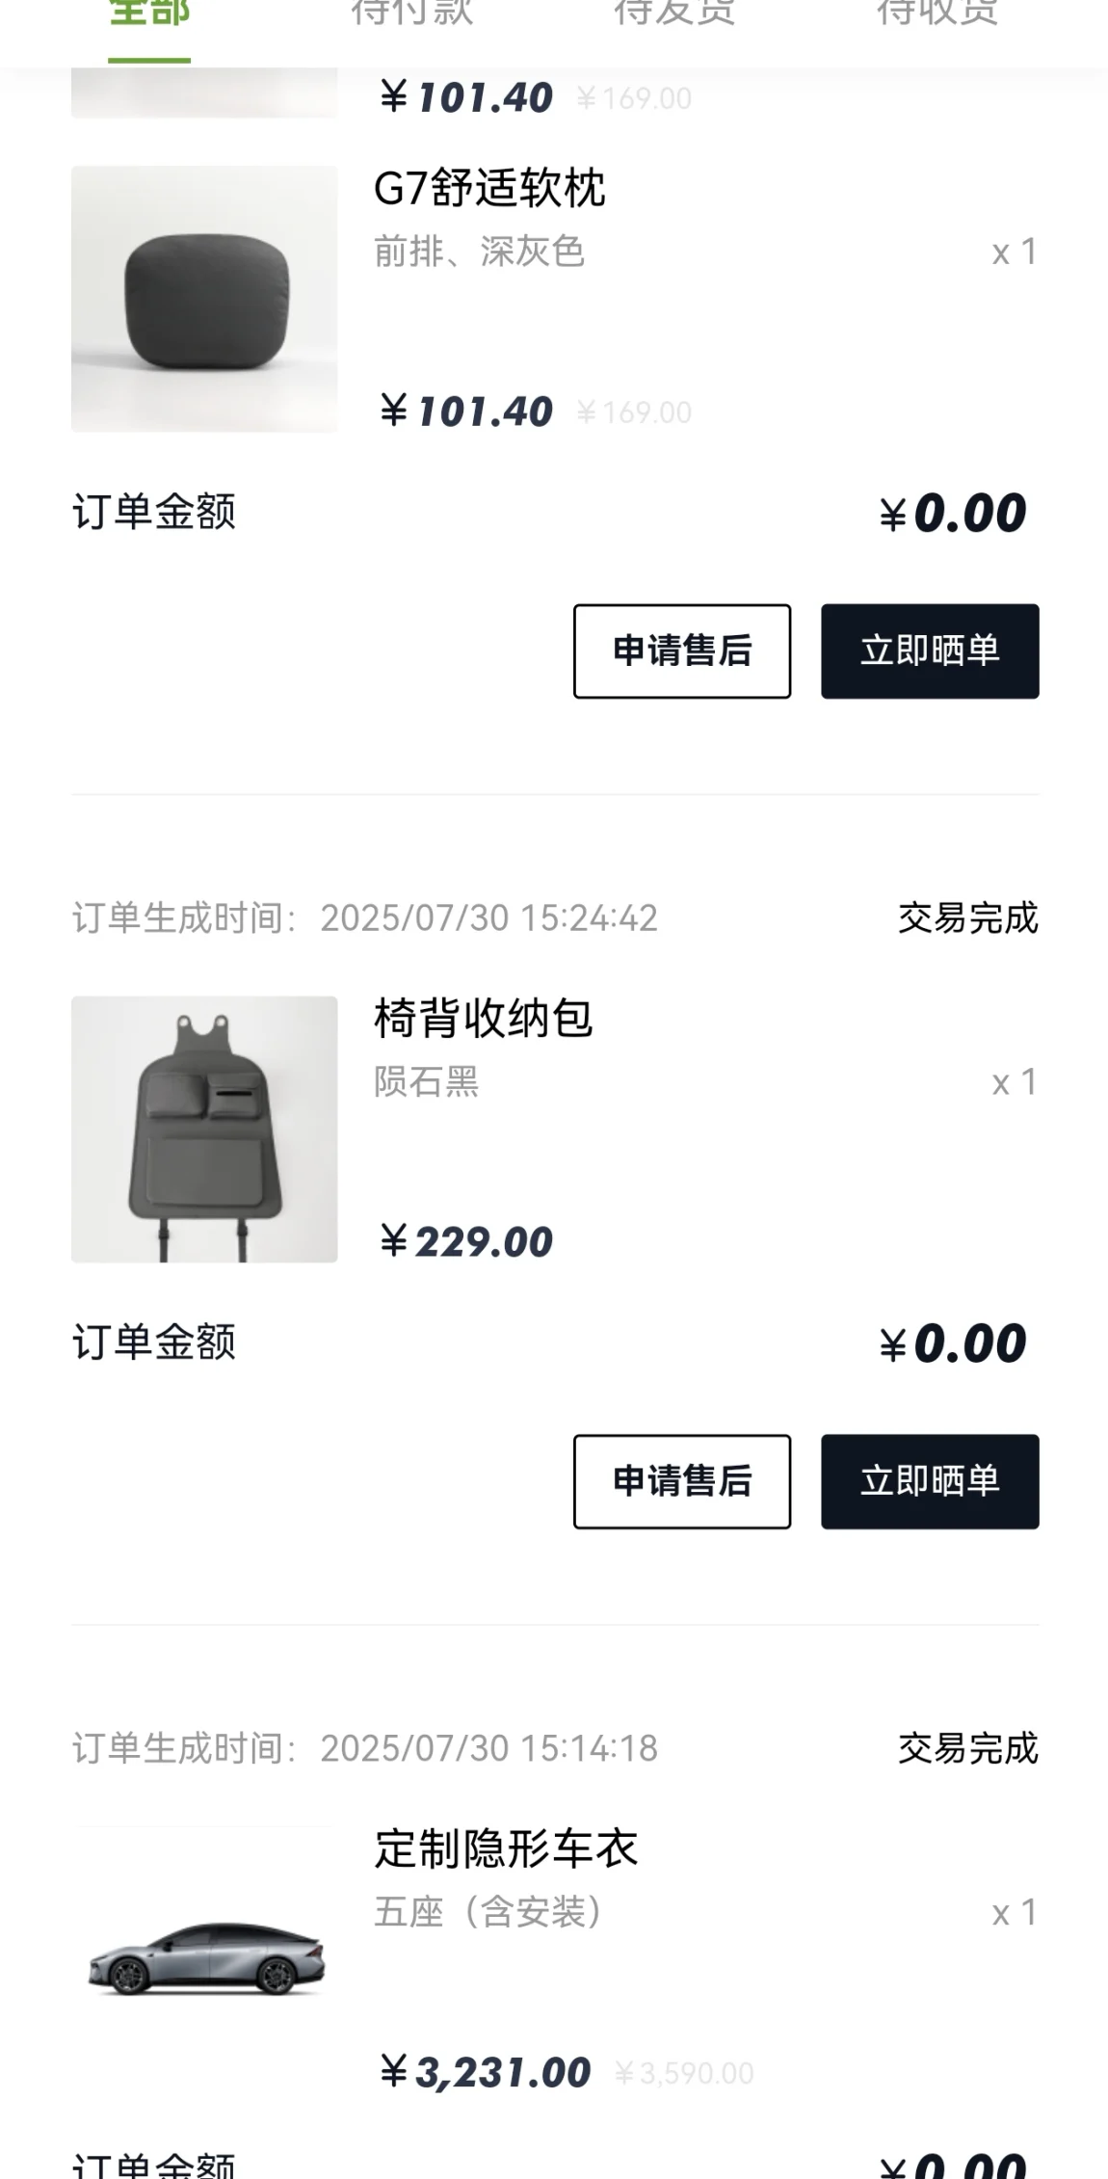
Task: Select the 交易完成 status of the 15:14:18 order
Action: click(x=968, y=1748)
